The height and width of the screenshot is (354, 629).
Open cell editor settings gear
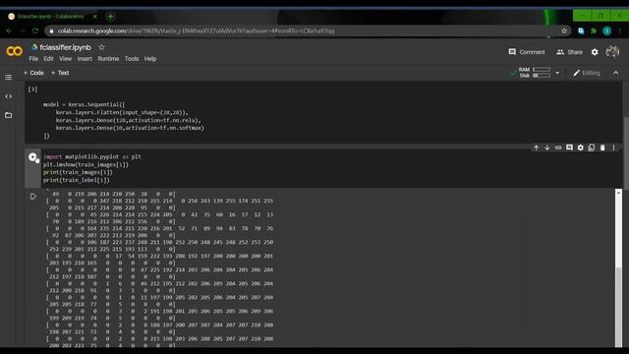[x=581, y=147]
